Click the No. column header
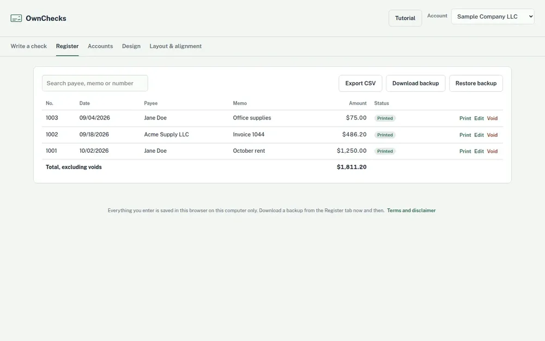 pyautogui.click(x=50, y=103)
